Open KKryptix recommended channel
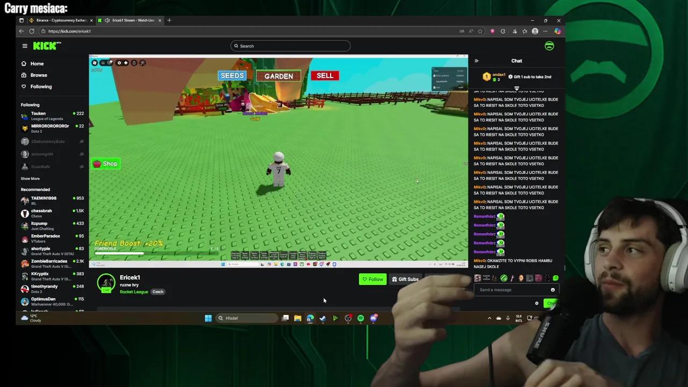 [52, 276]
